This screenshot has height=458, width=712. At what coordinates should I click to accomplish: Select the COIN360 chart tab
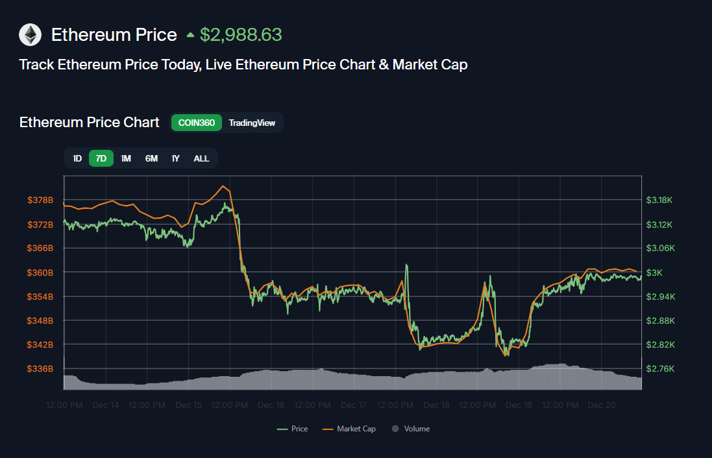pos(196,123)
